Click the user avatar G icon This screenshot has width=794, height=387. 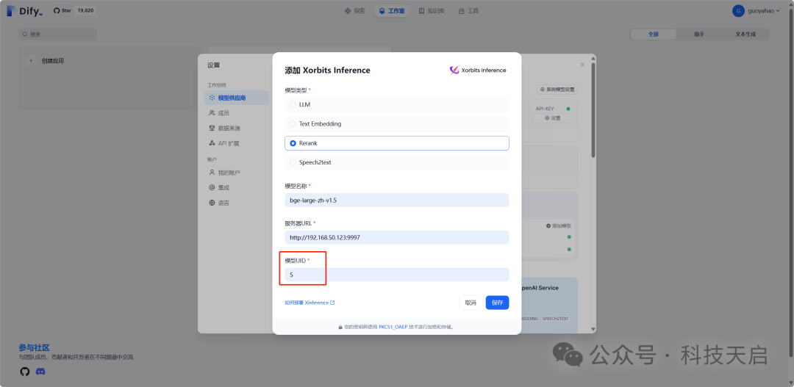point(738,10)
